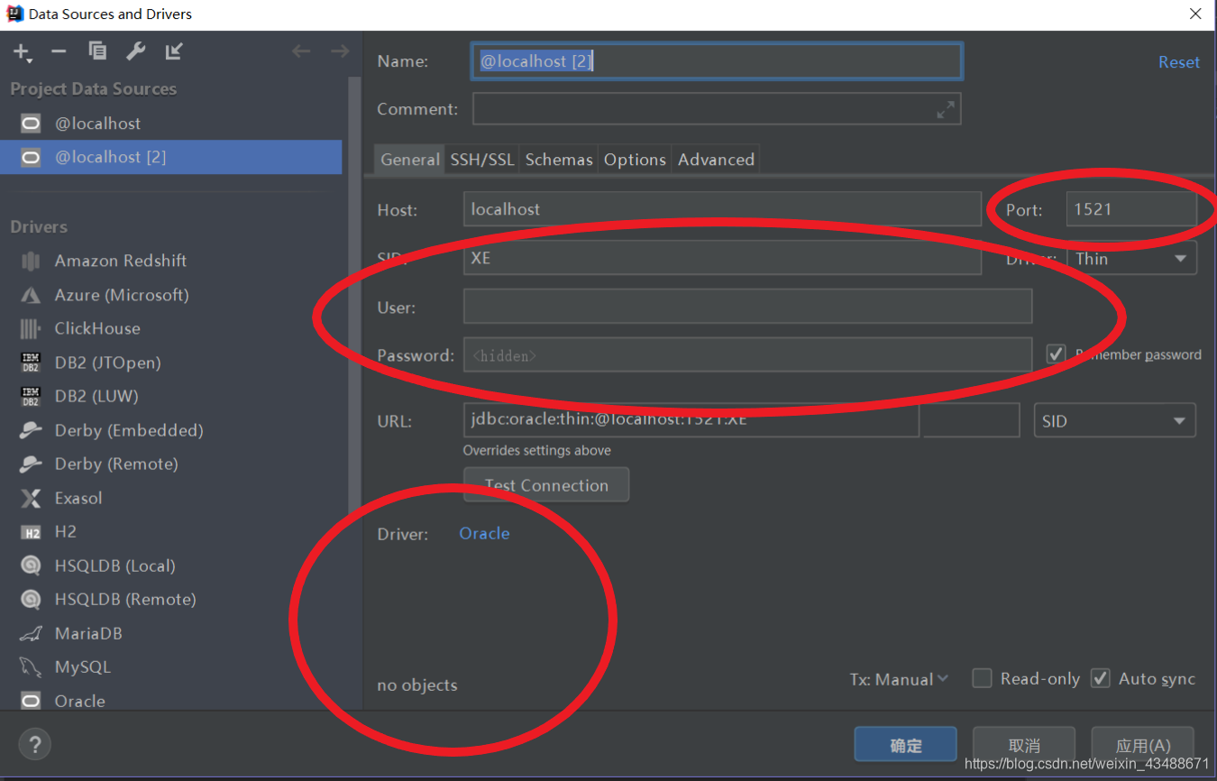Click the Port field showing 1521
1217x781 pixels.
click(1132, 209)
